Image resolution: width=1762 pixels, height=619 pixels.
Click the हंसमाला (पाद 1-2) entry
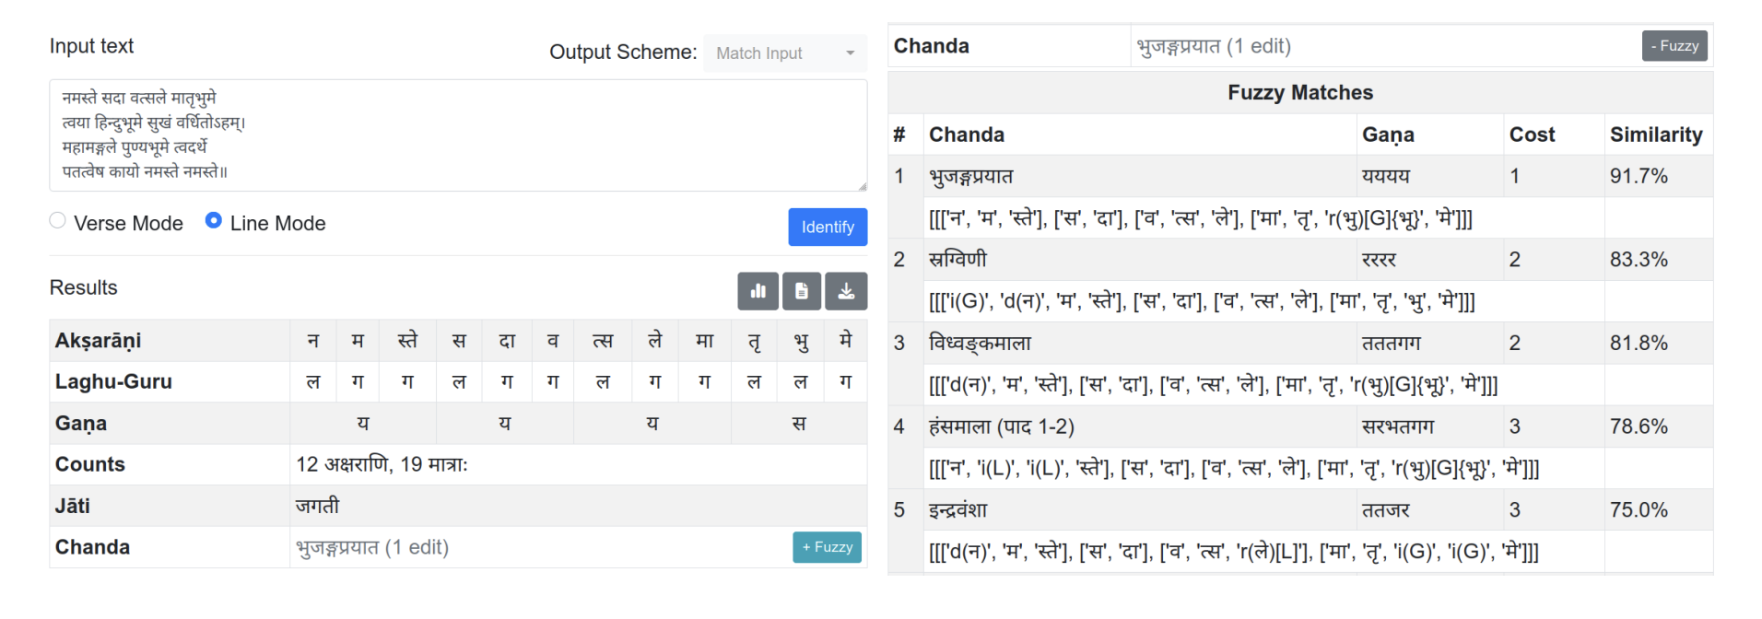coord(1002,426)
